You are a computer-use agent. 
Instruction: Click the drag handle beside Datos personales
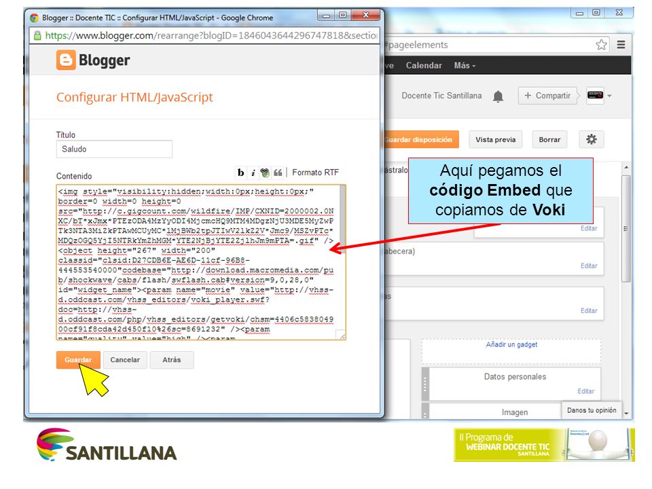click(x=424, y=384)
